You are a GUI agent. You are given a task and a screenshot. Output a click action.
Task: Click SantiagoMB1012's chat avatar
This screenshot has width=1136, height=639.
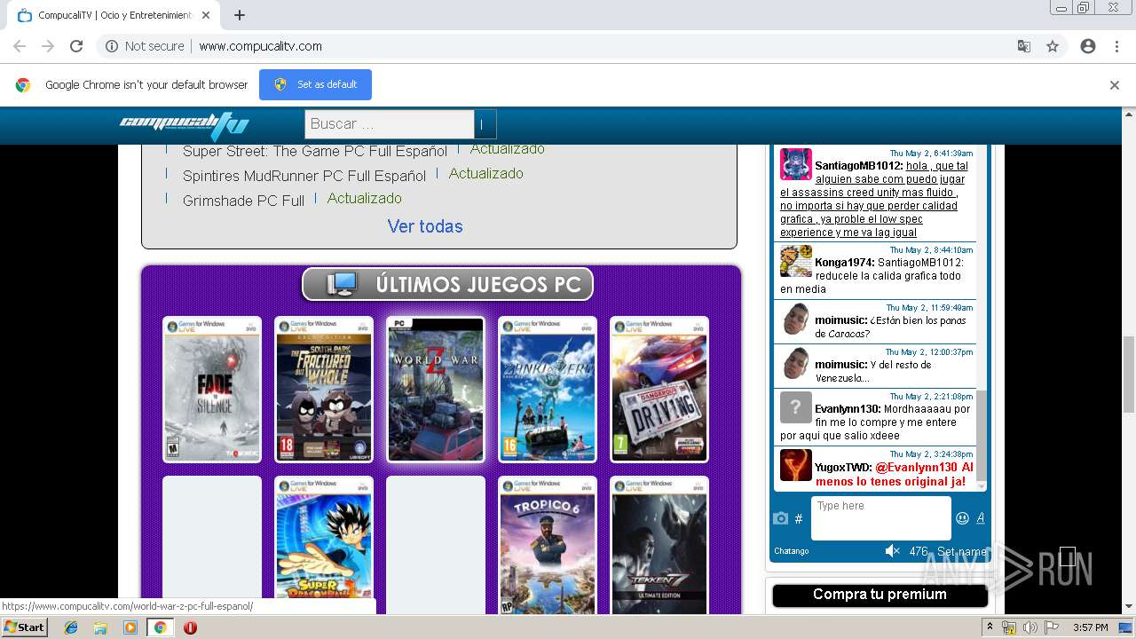(x=796, y=164)
